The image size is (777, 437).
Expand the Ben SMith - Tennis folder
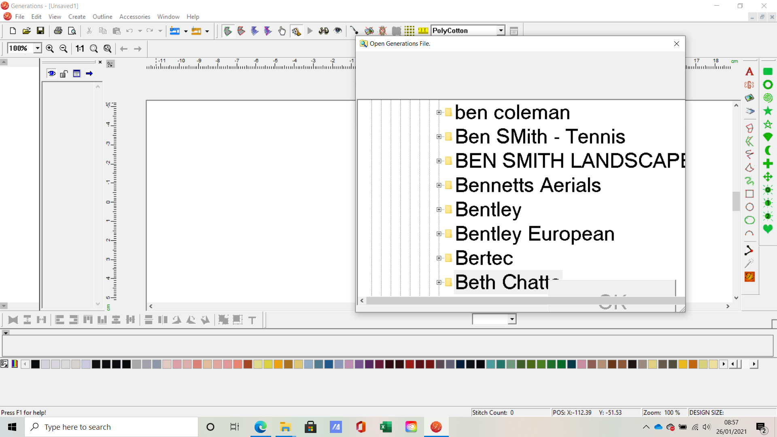(439, 137)
